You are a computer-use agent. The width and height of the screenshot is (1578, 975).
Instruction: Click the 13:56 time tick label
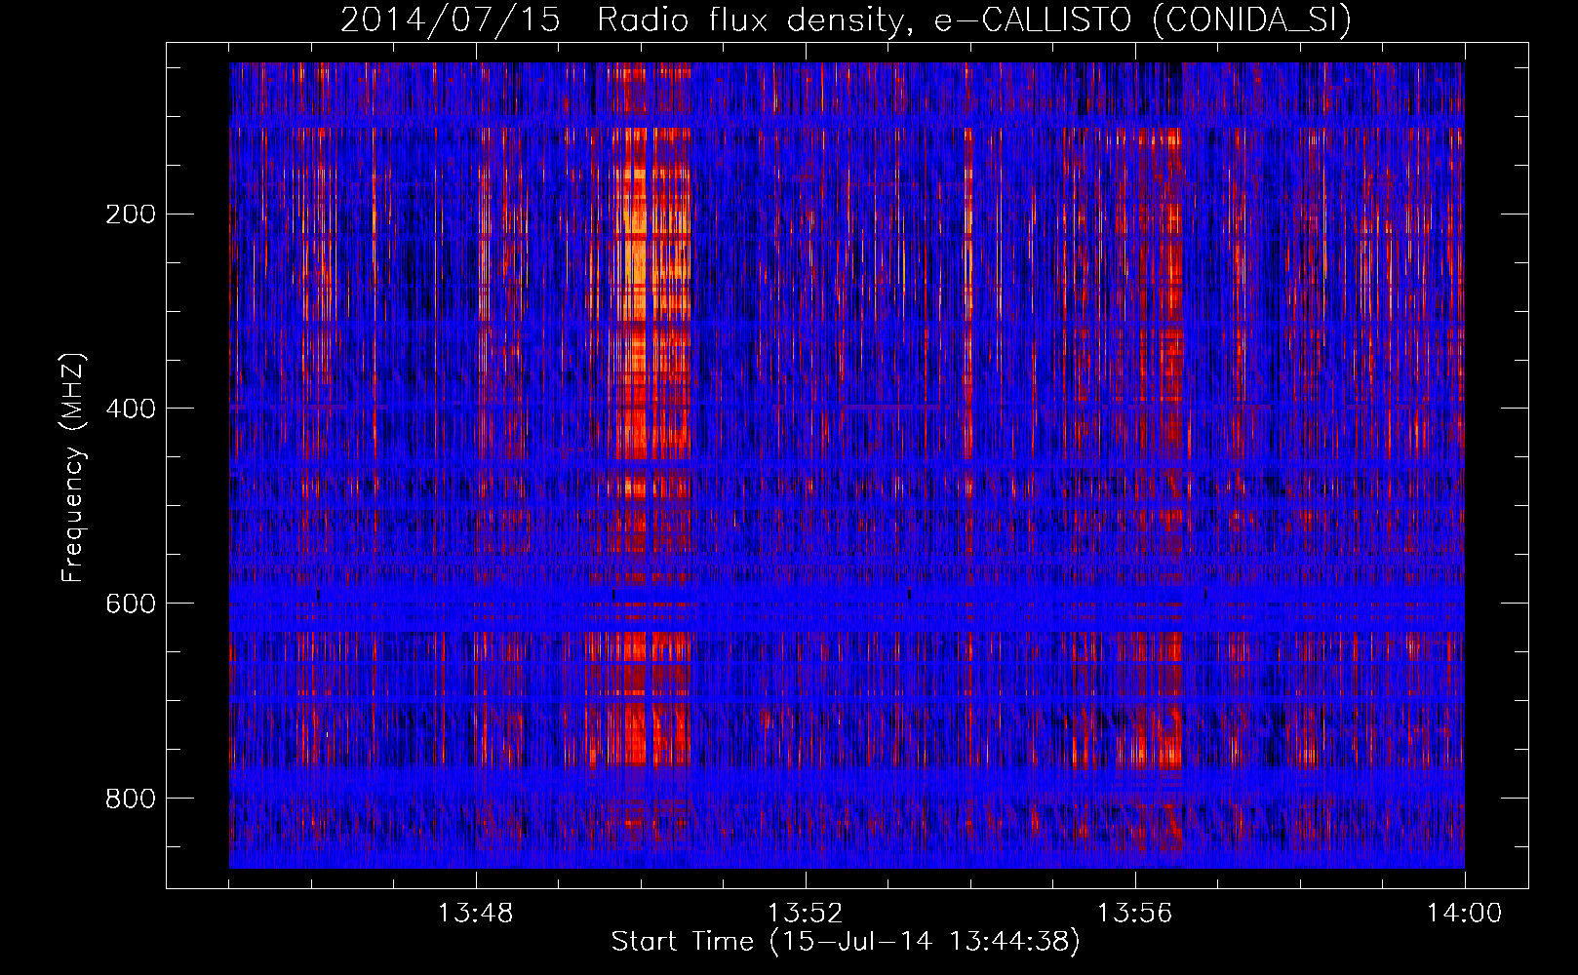click(1134, 914)
